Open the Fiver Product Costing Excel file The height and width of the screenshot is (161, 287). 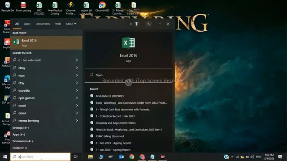[x=55, y=8]
